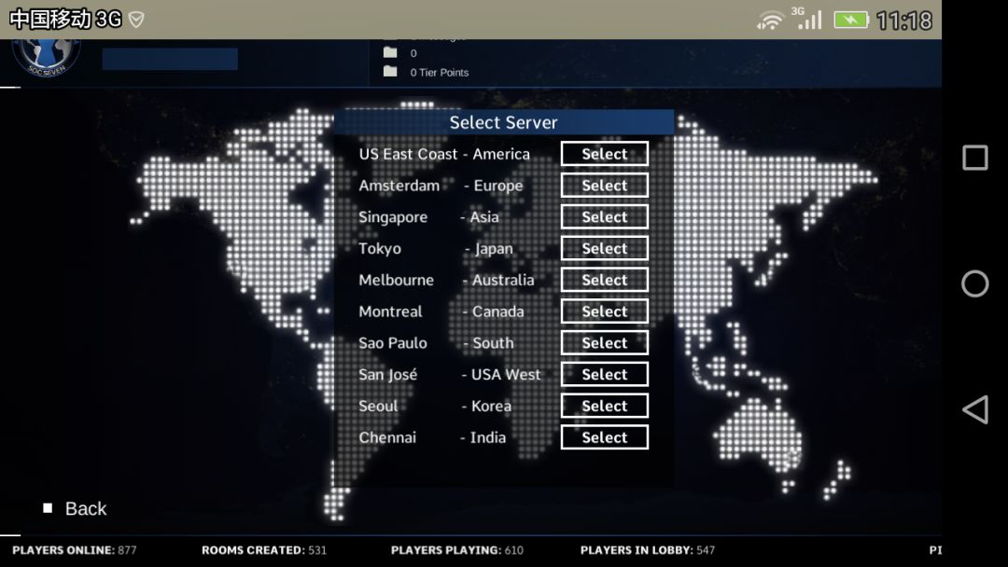Screen dimensions: 1008x567
Task: Select the Chennai India server
Action: click(604, 437)
